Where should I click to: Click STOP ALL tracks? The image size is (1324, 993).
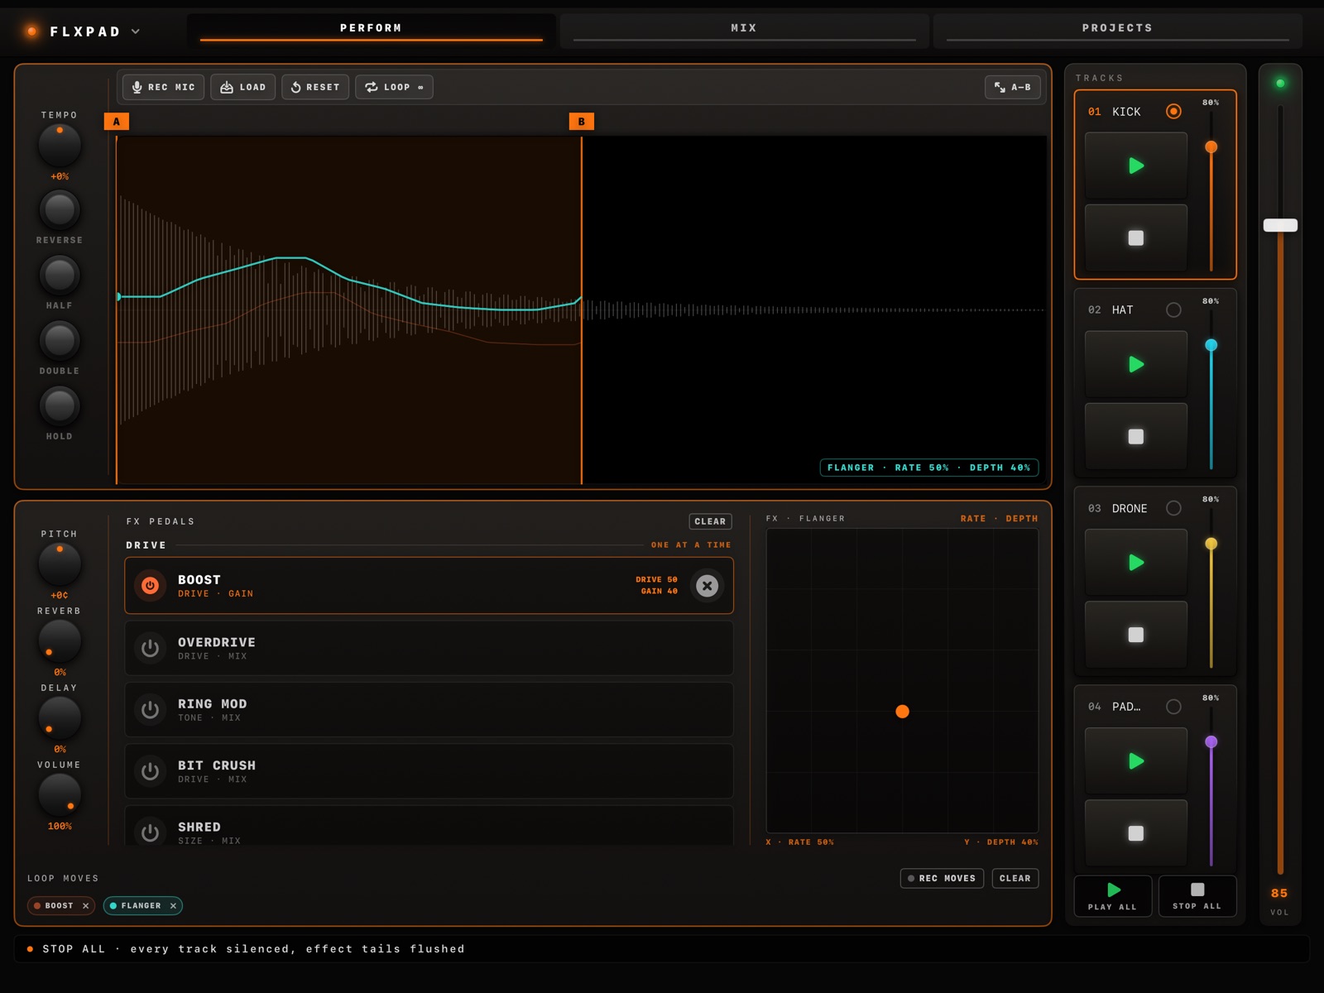point(1197,896)
